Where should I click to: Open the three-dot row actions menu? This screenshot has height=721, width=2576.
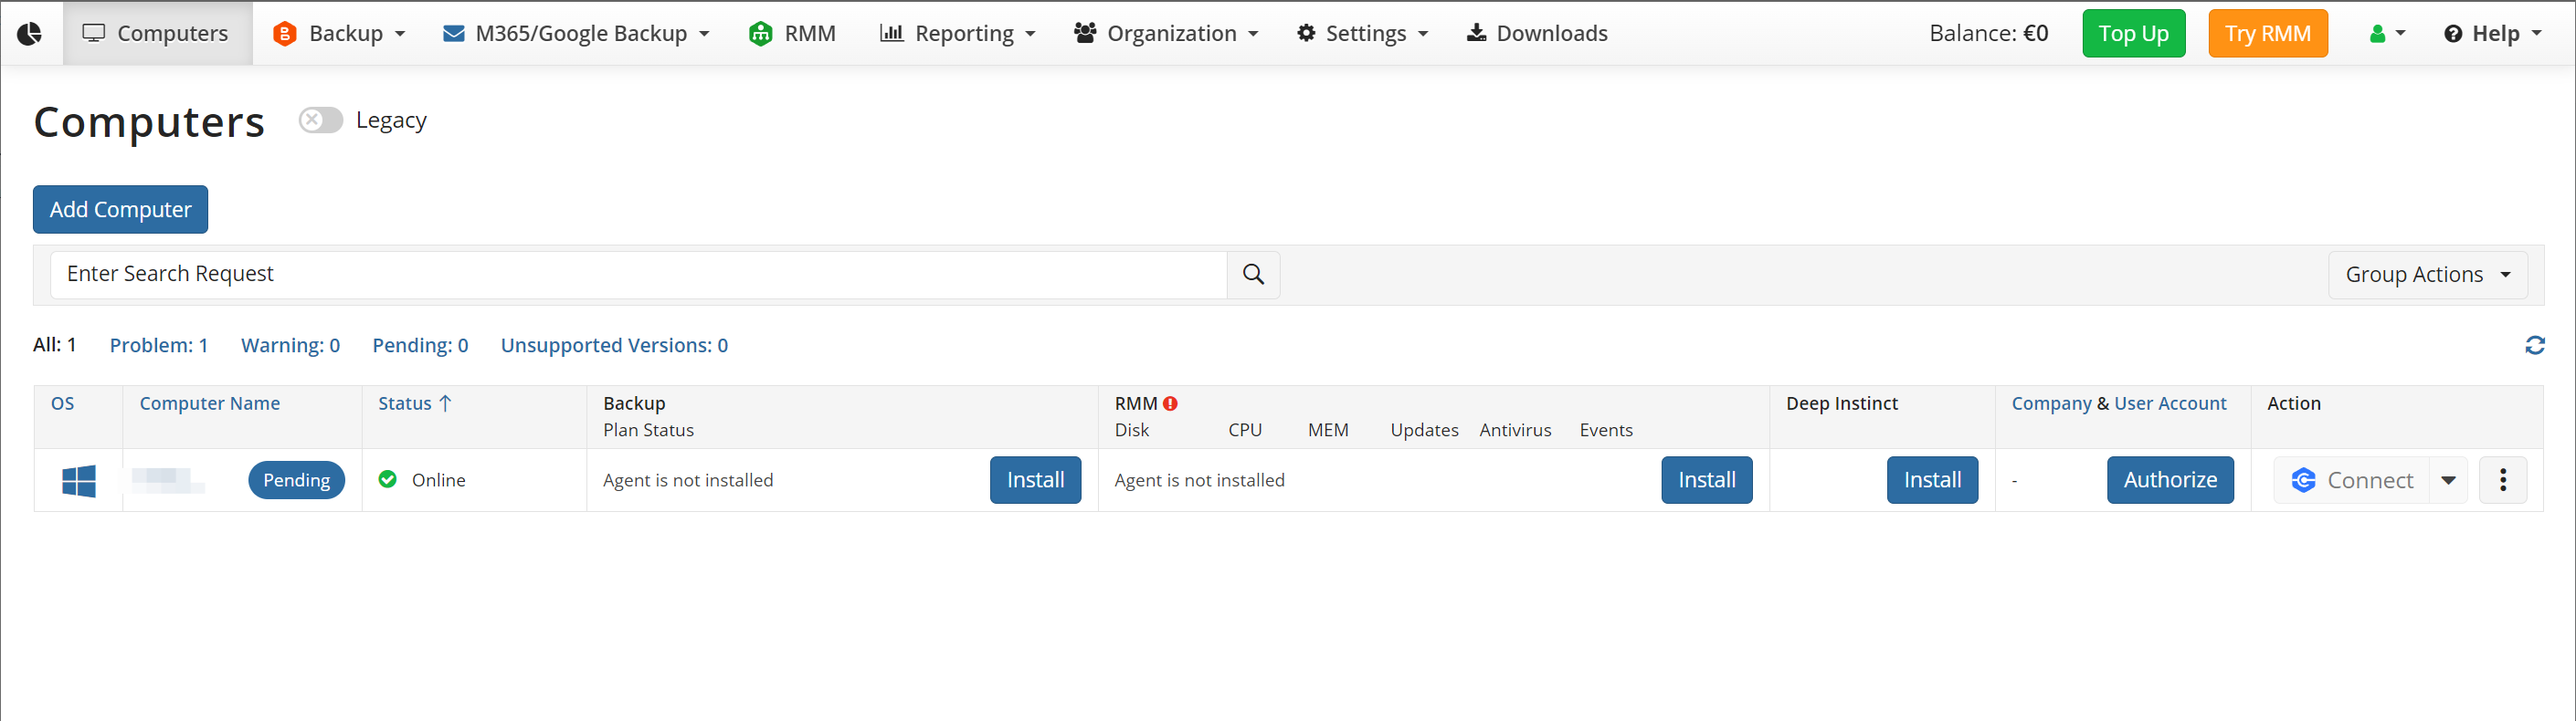[x=2502, y=480]
